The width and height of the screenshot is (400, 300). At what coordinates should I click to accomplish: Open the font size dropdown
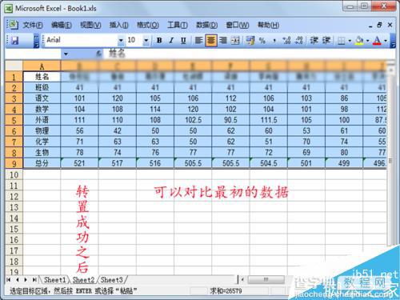(146, 41)
